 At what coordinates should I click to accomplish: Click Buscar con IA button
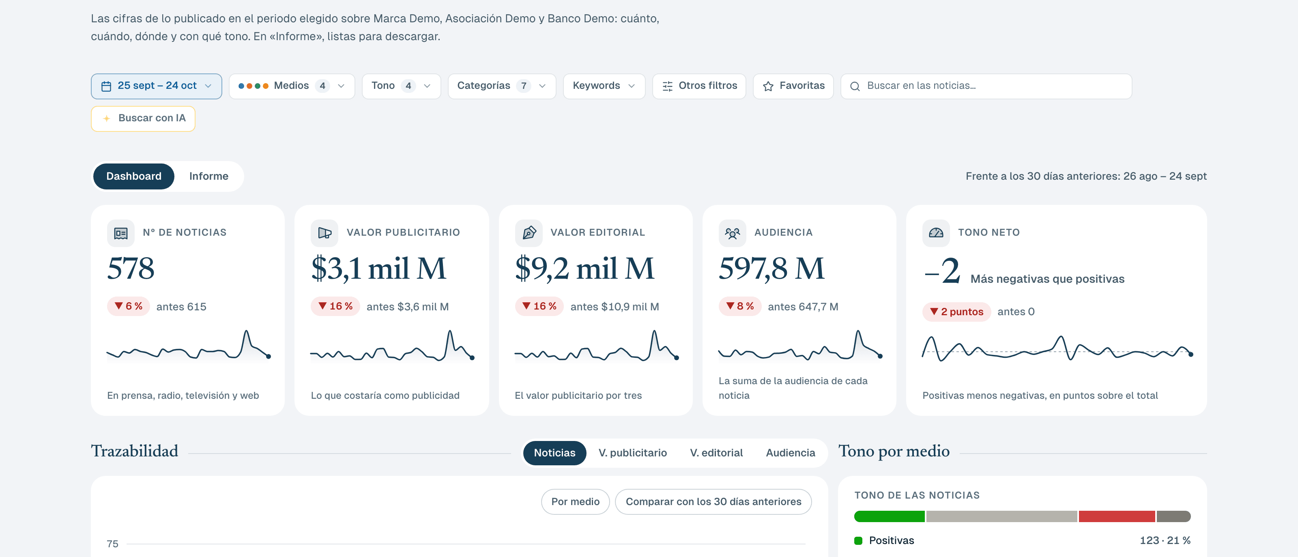[x=143, y=118]
